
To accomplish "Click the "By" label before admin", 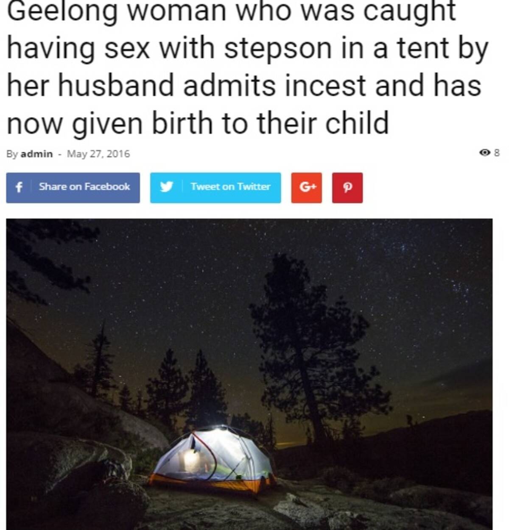I will tap(12, 154).
